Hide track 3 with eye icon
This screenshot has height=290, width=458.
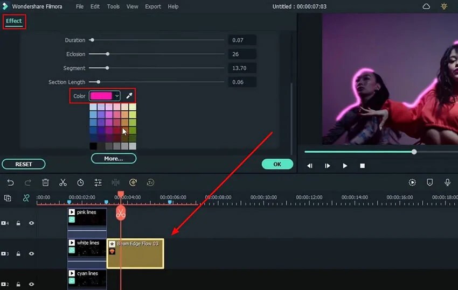(31, 254)
